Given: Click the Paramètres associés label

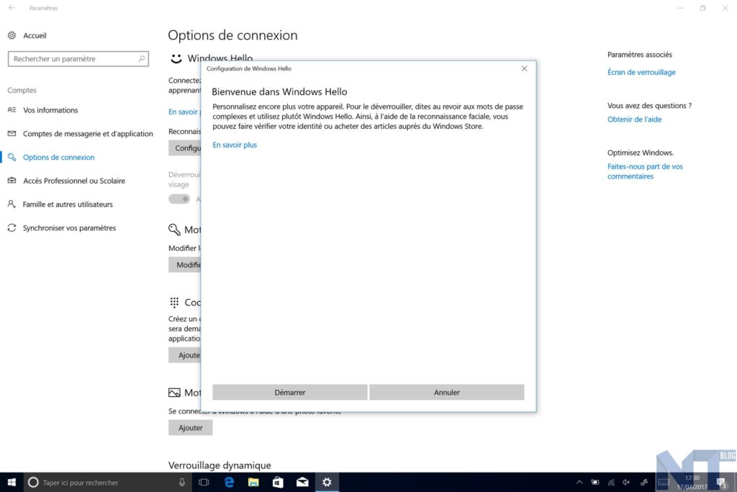Looking at the screenshot, I should (639, 55).
